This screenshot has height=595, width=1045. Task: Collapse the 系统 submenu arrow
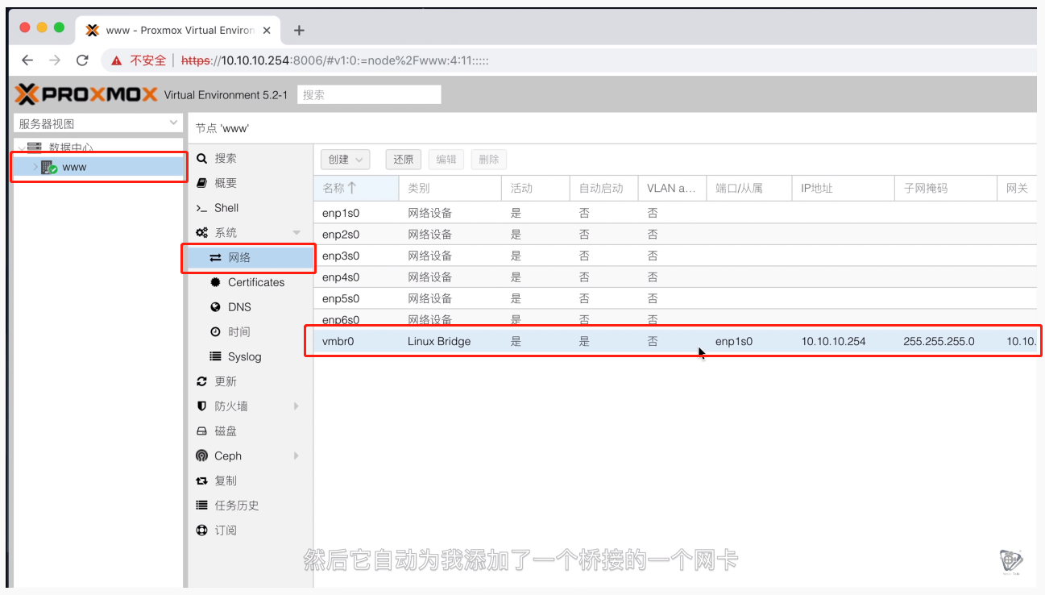tap(296, 233)
